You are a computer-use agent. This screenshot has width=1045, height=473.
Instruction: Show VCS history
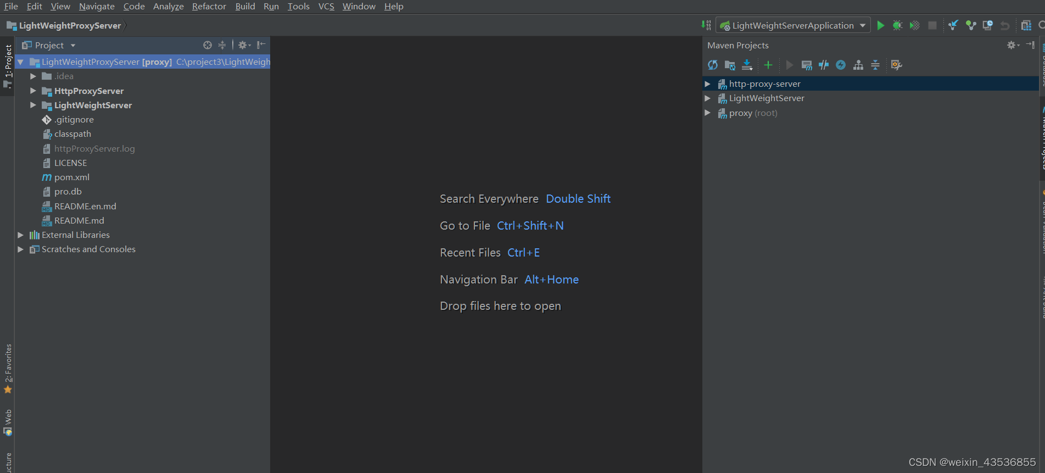click(988, 25)
